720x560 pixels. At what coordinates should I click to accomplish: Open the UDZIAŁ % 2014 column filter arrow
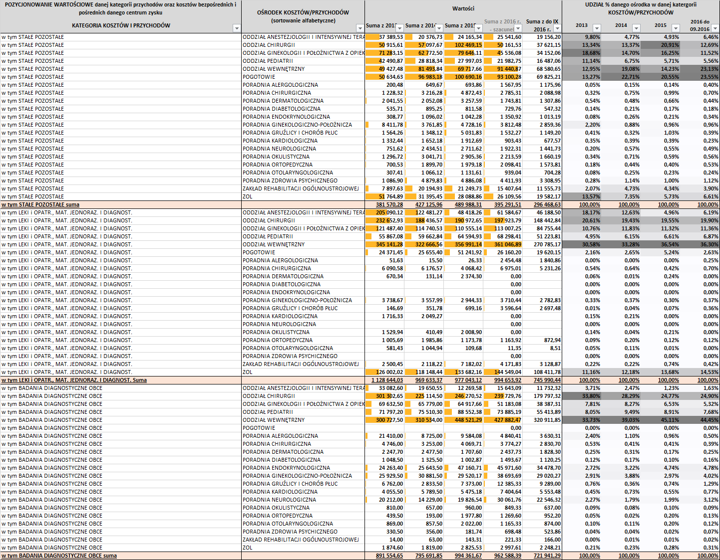(x=636, y=28)
